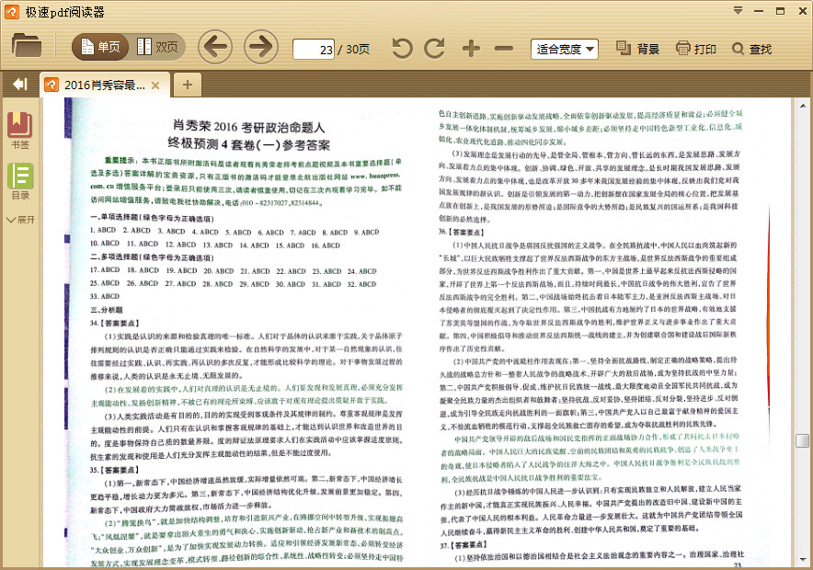
Task: Click the text 36.【答案要点】
Action: click(462, 233)
